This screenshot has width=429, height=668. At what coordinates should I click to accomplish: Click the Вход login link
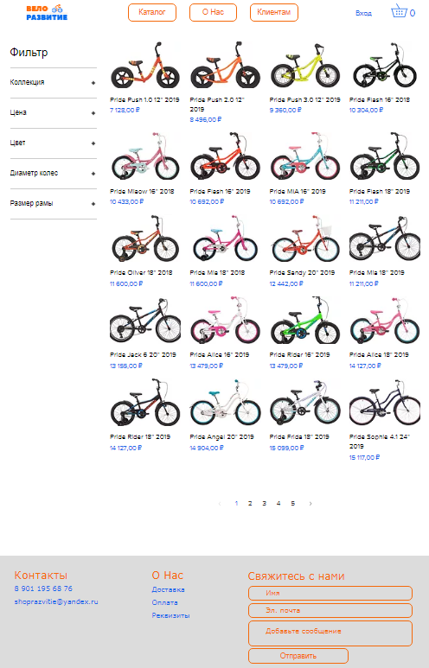tap(364, 13)
